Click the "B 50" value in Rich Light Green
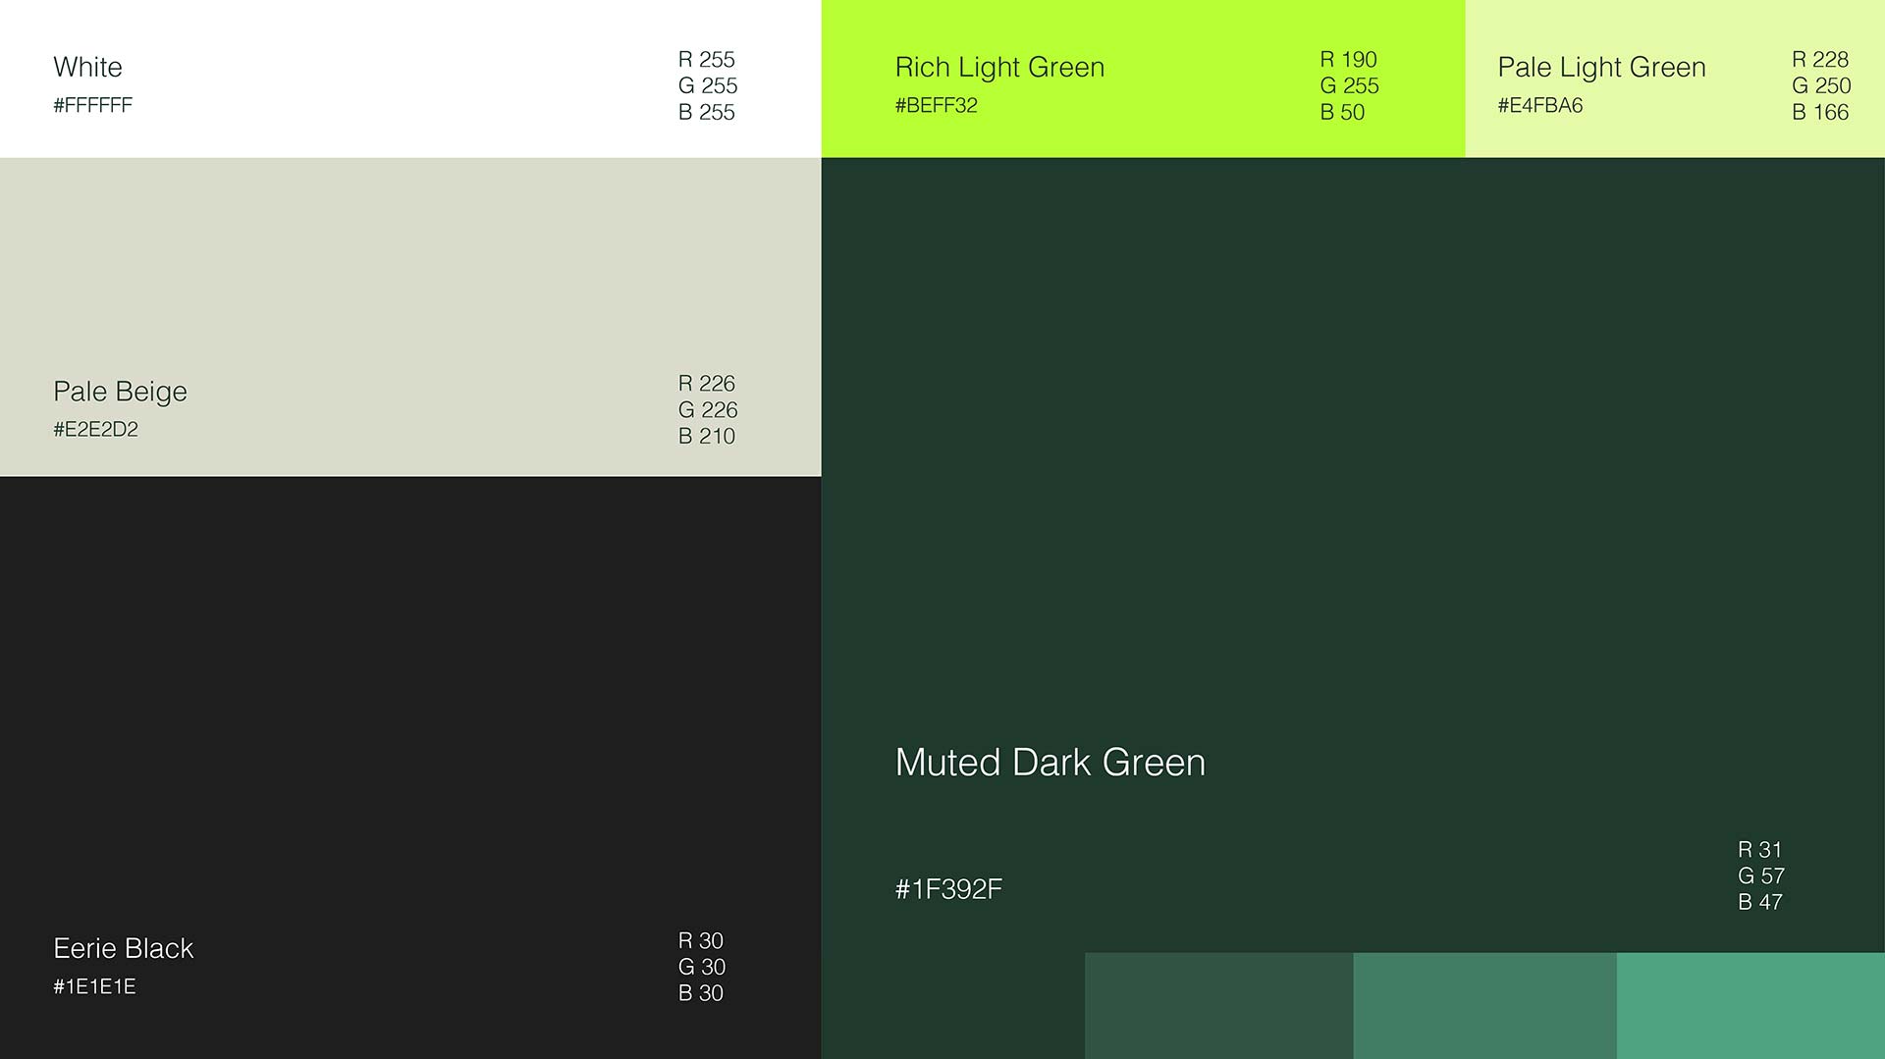 tap(1342, 113)
